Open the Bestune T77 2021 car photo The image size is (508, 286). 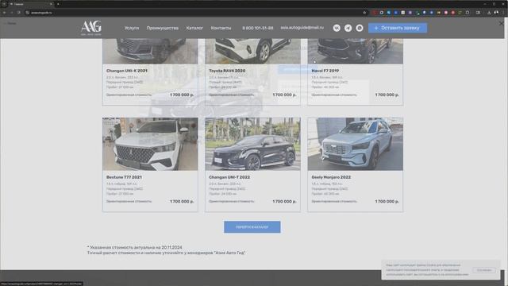(x=150, y=144)
